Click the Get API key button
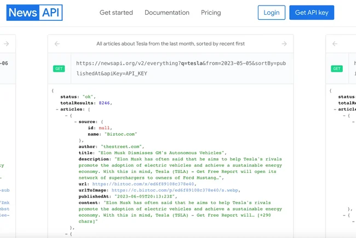356x238 pixels. pyautogui.click(x=312, y=13)
